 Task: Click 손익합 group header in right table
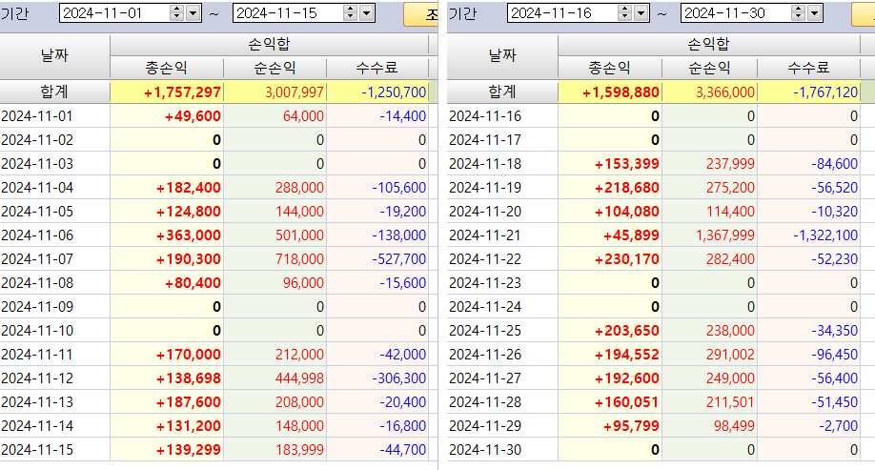[x=709, y=44]
